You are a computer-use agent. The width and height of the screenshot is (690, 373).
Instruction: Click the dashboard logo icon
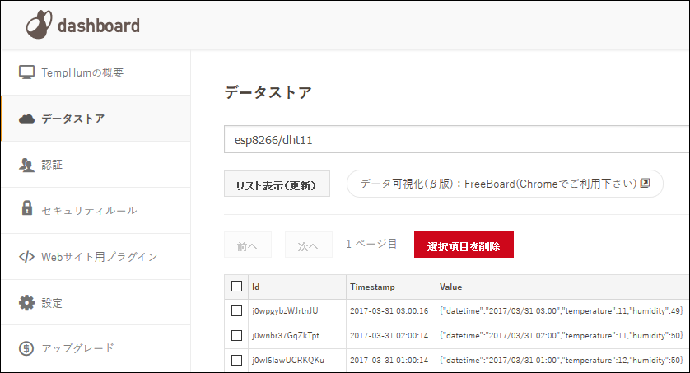(39, 24)
